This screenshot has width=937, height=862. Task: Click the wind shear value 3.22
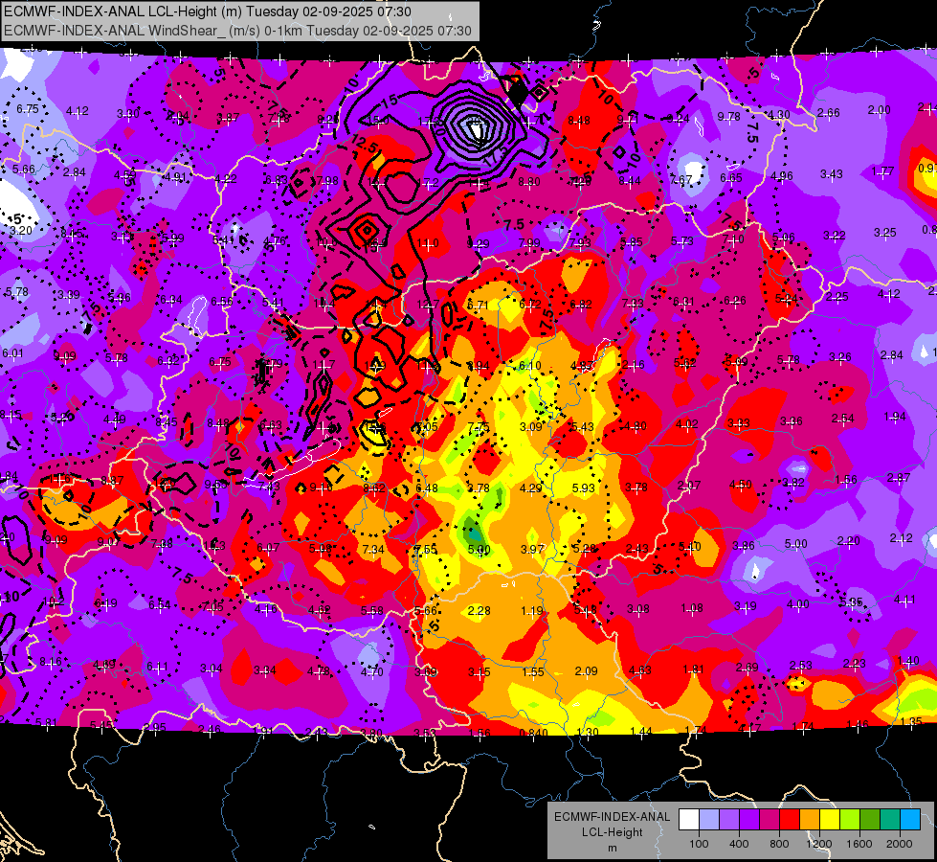click(x=835, y=235)
